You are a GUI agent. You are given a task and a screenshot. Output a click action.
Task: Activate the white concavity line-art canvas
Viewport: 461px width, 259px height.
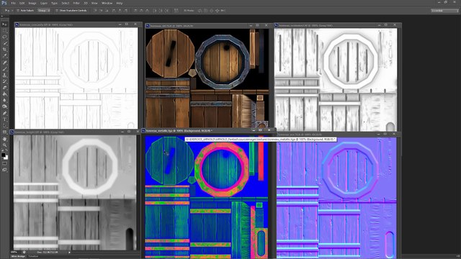76,78
